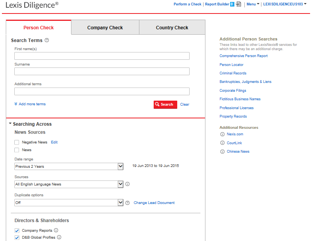This screenshot has height=241, width=312.
Task: Open Comprehensive Person Report link
Action: [244, 56]
